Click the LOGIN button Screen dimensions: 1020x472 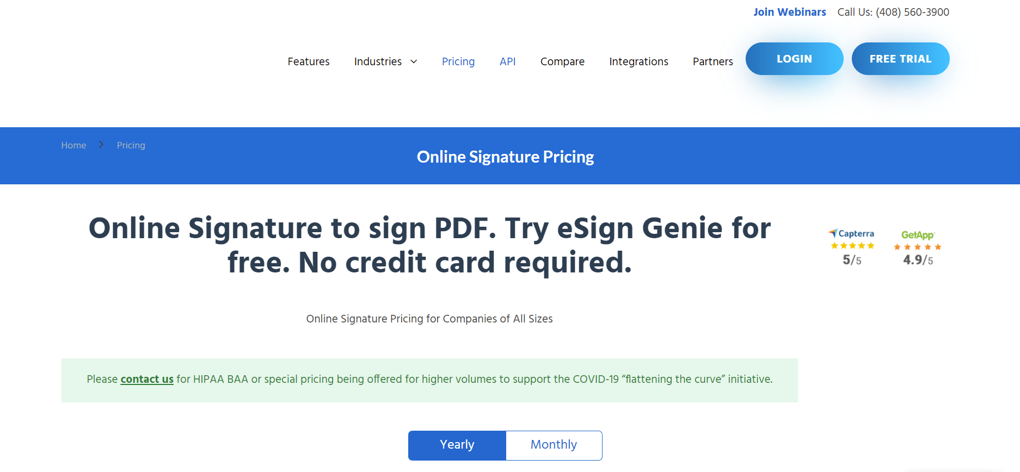(x=794, y=58)
